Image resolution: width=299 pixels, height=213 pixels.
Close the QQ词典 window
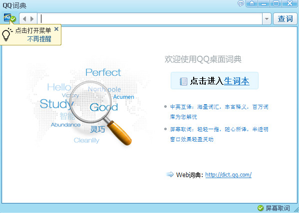[290, 3]
